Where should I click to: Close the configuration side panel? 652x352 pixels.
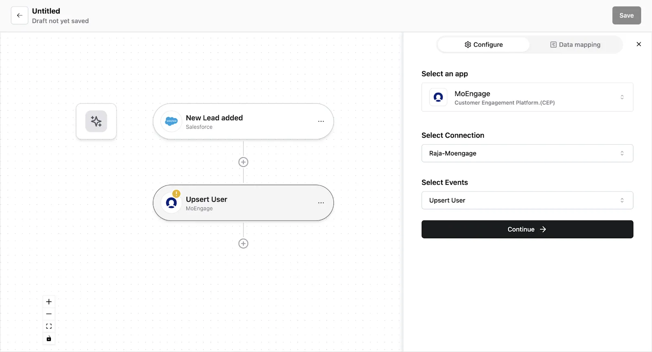click(x=639, y=44)
